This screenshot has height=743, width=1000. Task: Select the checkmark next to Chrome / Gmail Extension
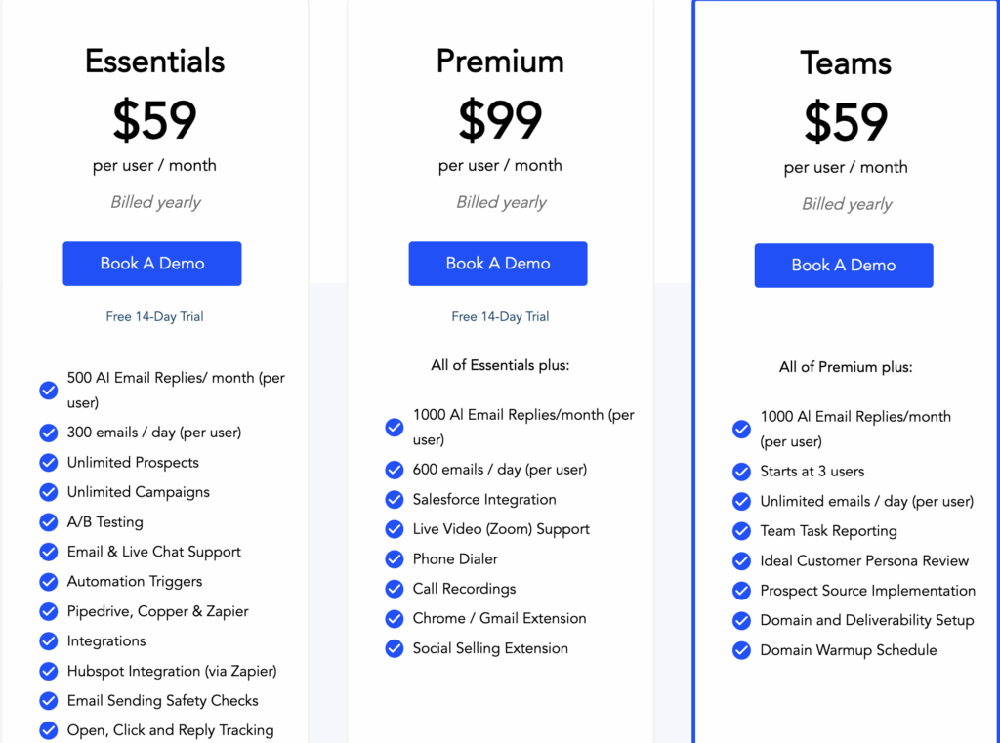click(395, 618)
